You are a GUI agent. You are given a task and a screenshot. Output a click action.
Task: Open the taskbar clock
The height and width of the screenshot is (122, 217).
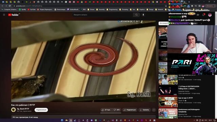click(x=210, y=120)
